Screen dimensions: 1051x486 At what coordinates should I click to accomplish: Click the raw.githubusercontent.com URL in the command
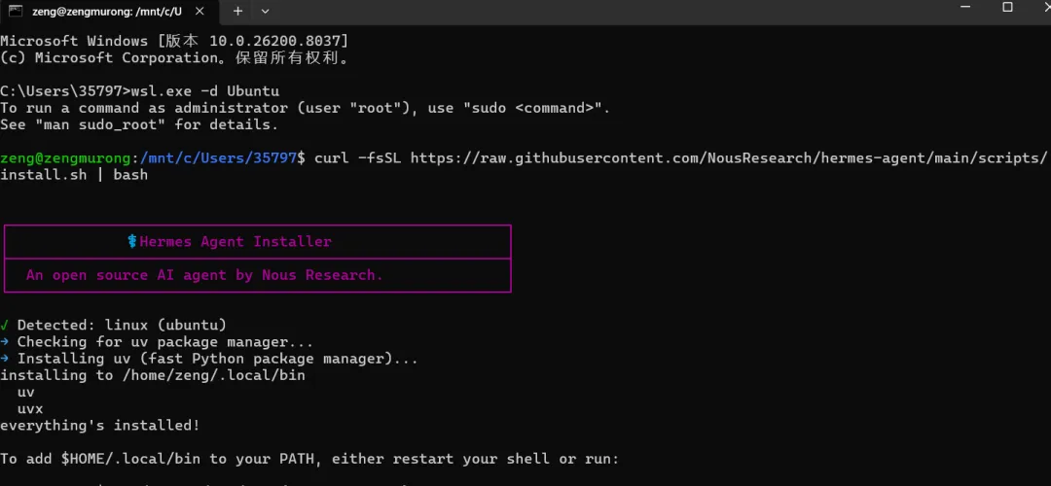pos(728,158)
